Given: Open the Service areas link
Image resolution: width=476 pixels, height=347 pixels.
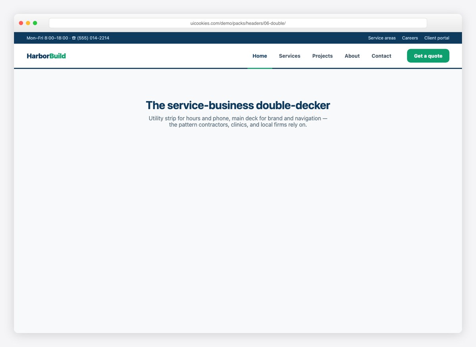Looking at the screenshot, I should point(382,38).
